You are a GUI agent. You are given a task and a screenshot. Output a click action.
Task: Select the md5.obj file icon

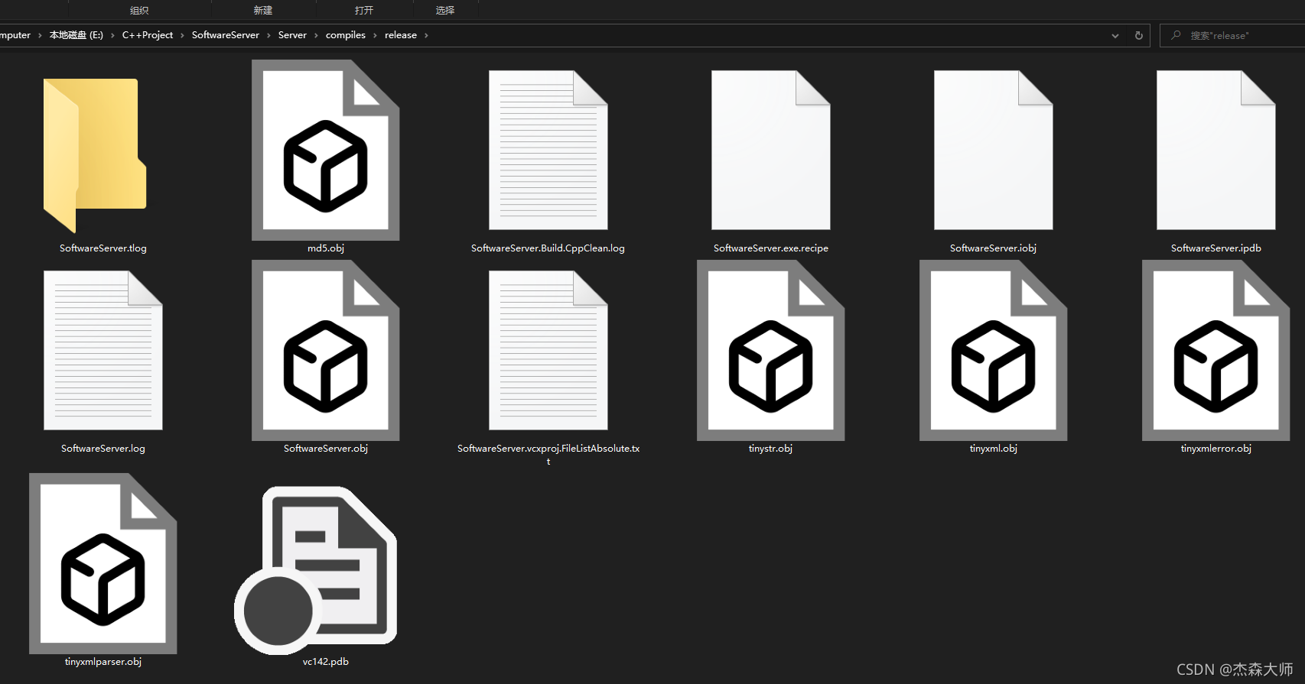(x=326, y=150)
